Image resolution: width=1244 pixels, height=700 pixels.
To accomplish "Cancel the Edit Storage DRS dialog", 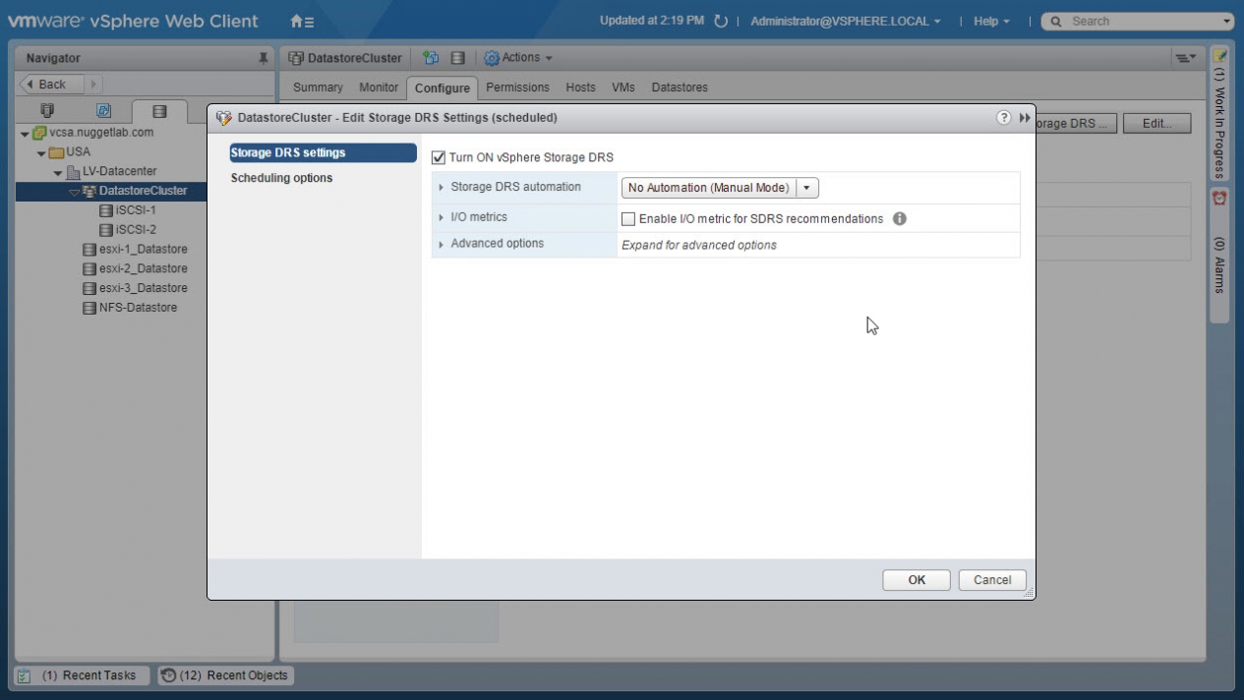I will pyautogui.click(x=991, y=580).
